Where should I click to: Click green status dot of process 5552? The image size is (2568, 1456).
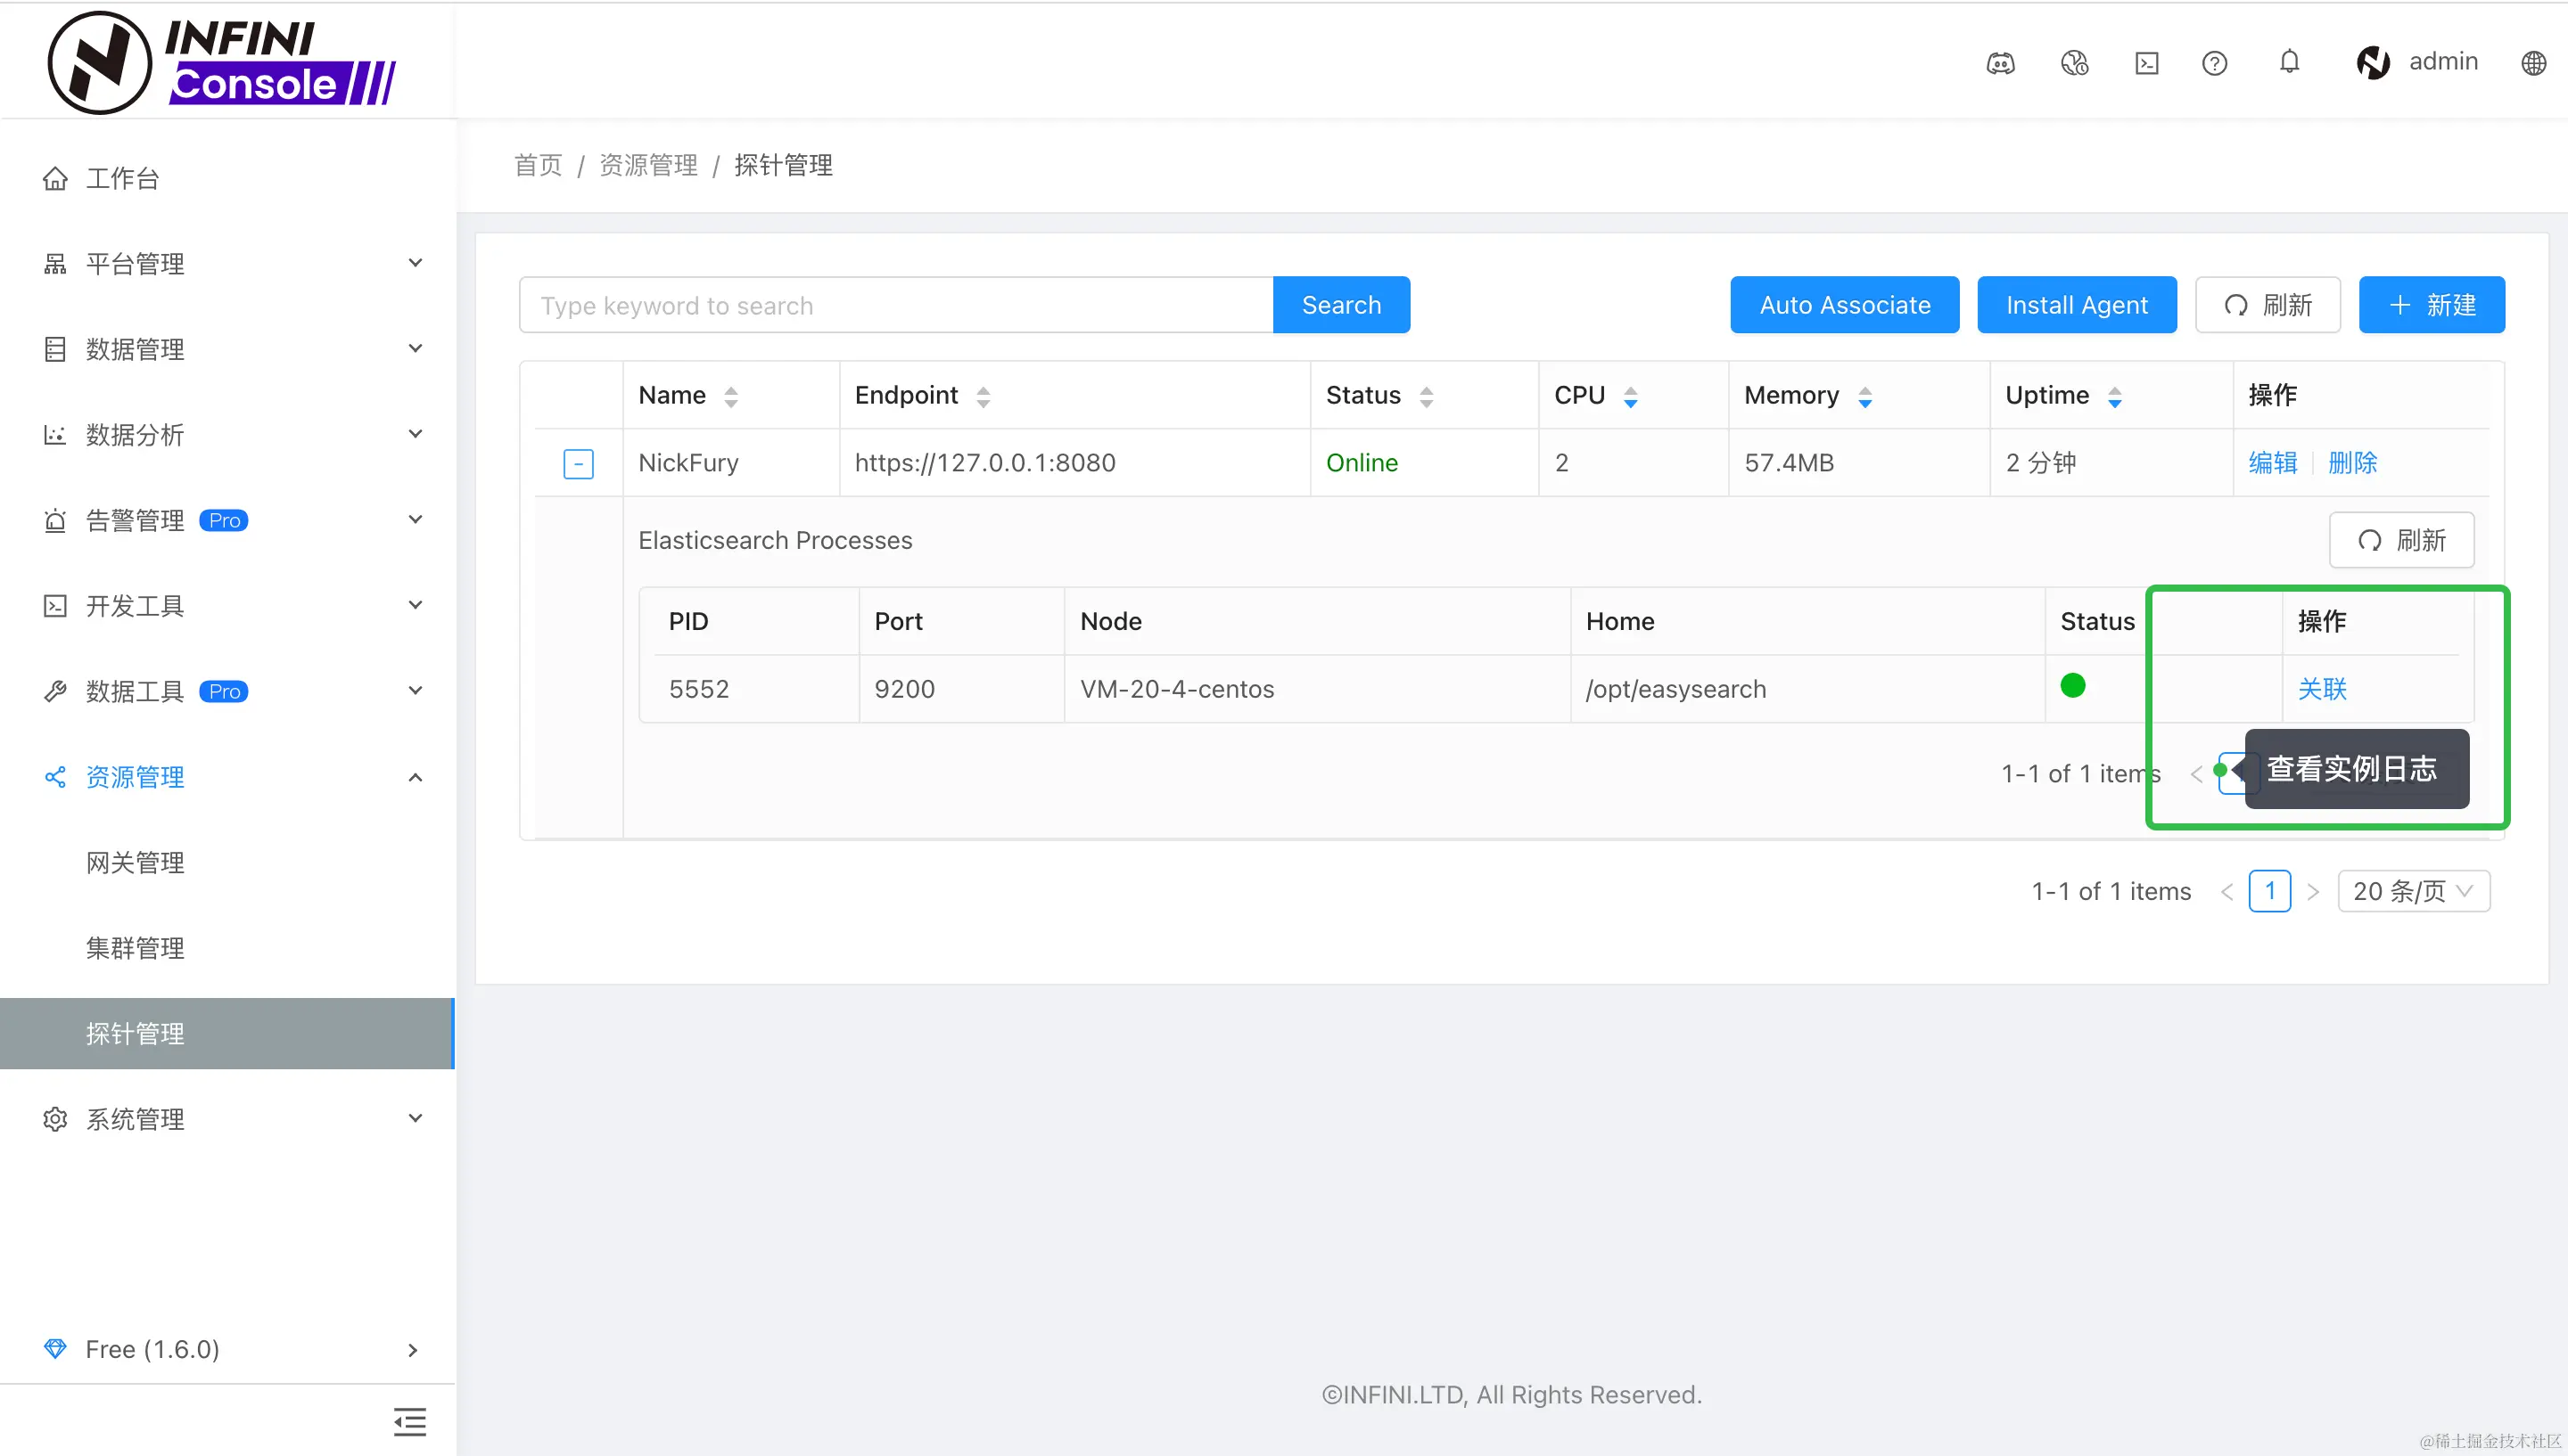click(x=2073, y=686)
